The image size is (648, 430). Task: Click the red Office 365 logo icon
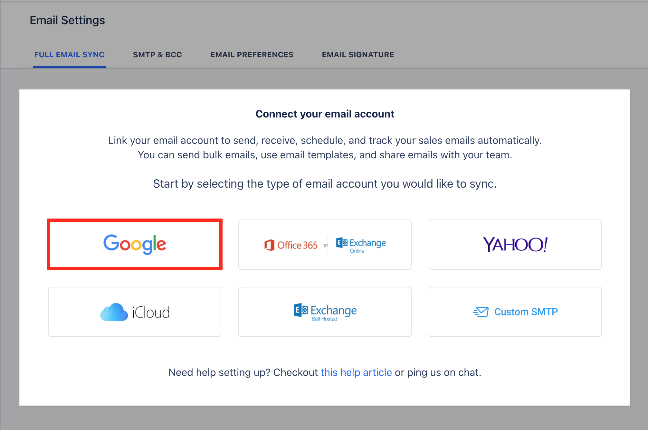pos(269,245)
